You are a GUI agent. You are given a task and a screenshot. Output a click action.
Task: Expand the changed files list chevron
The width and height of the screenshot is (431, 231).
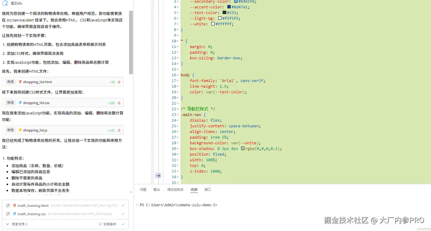[x=8, y=224]
